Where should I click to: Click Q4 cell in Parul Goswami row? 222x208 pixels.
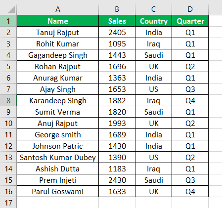[x=190, y=191]
